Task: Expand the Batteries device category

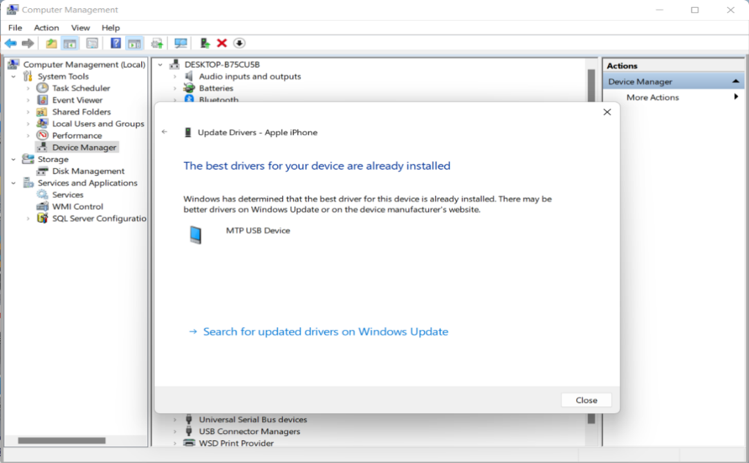Action: point(175,89)
